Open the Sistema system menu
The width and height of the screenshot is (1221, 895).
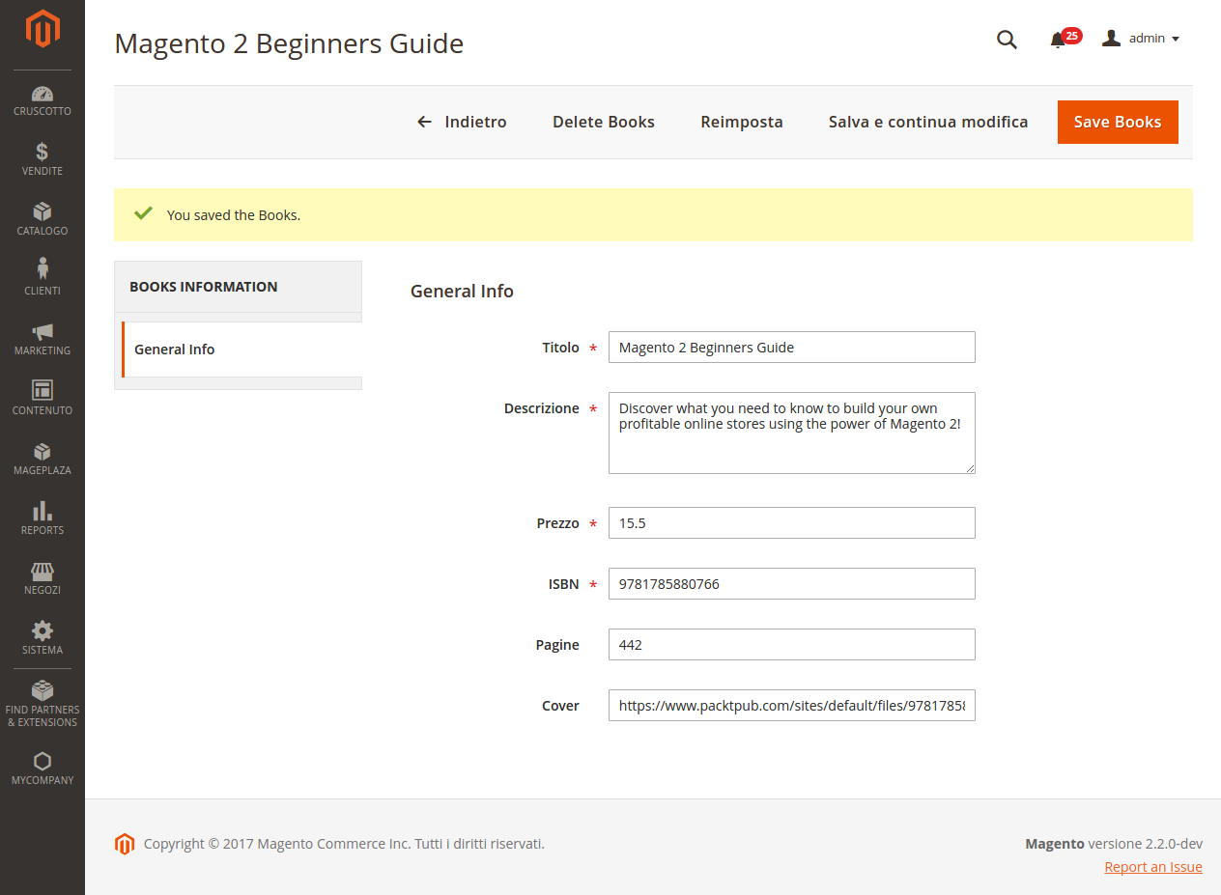coord(43,639)
